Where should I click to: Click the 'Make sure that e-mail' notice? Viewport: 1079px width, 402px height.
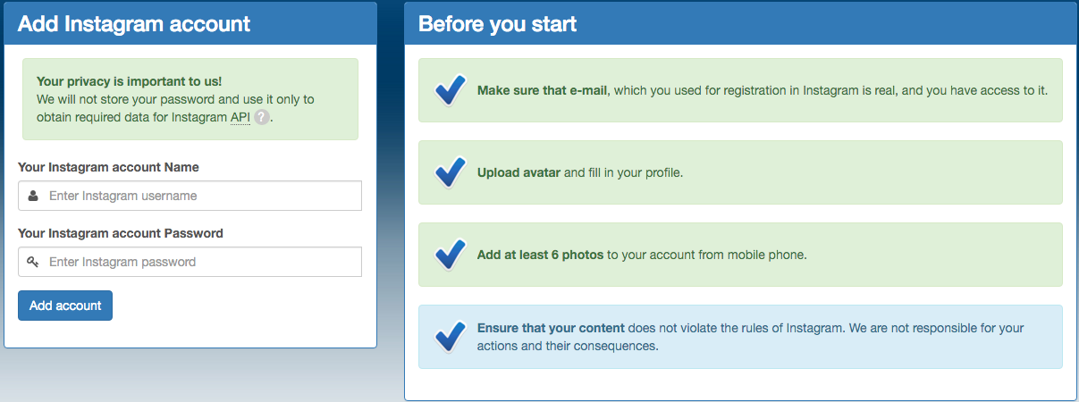(763, 90)
